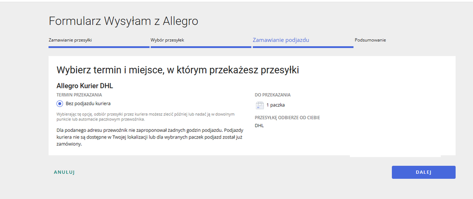Select the 'Bez podjazdu kuriera' radio button
Image resolution: width=473 pixels, height=199 pixels.
pos(60,104)
